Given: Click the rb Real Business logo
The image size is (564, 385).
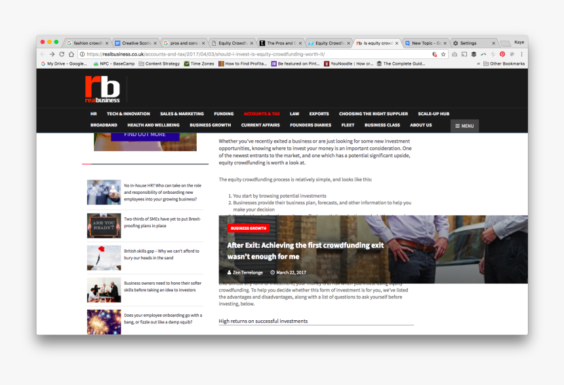Looking at the screenshot, I should (102, 89).
